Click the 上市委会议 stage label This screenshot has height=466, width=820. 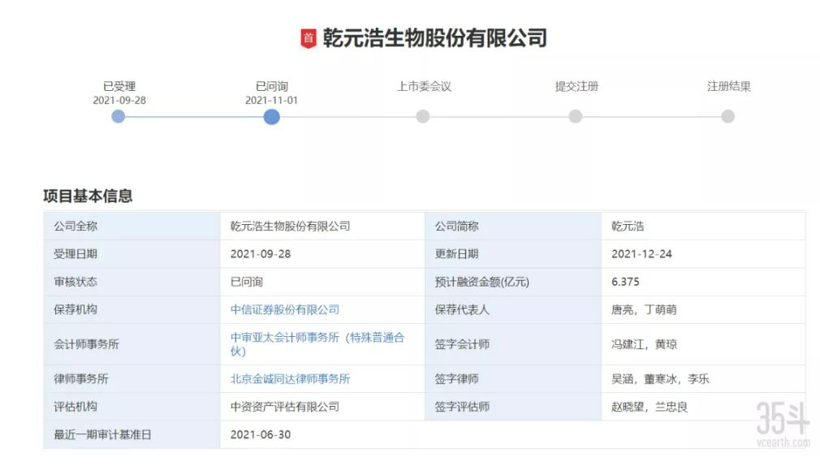(424, 86)
